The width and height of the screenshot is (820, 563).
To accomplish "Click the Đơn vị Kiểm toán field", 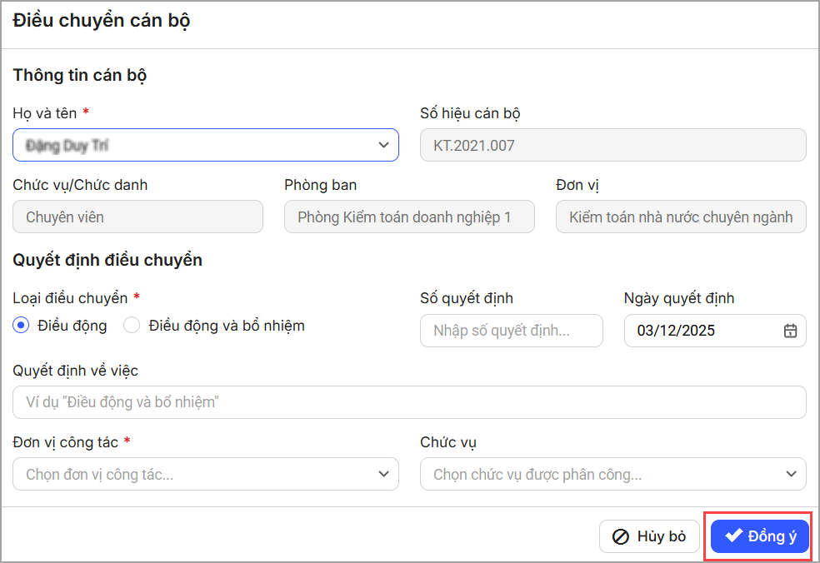I will click(680, 217).
